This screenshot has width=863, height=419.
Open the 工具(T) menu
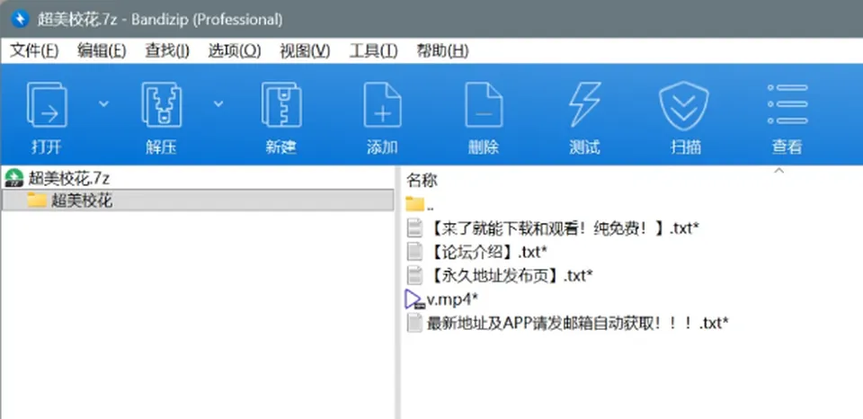point(373,51)
